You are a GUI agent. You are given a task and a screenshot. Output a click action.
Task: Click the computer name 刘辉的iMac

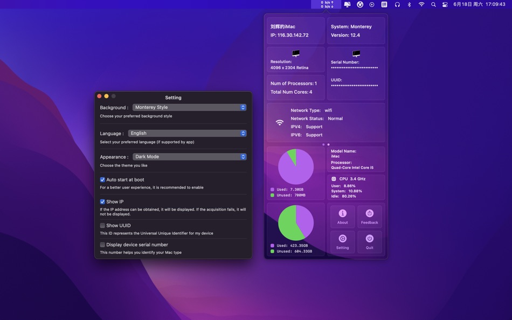click(283, 27)
